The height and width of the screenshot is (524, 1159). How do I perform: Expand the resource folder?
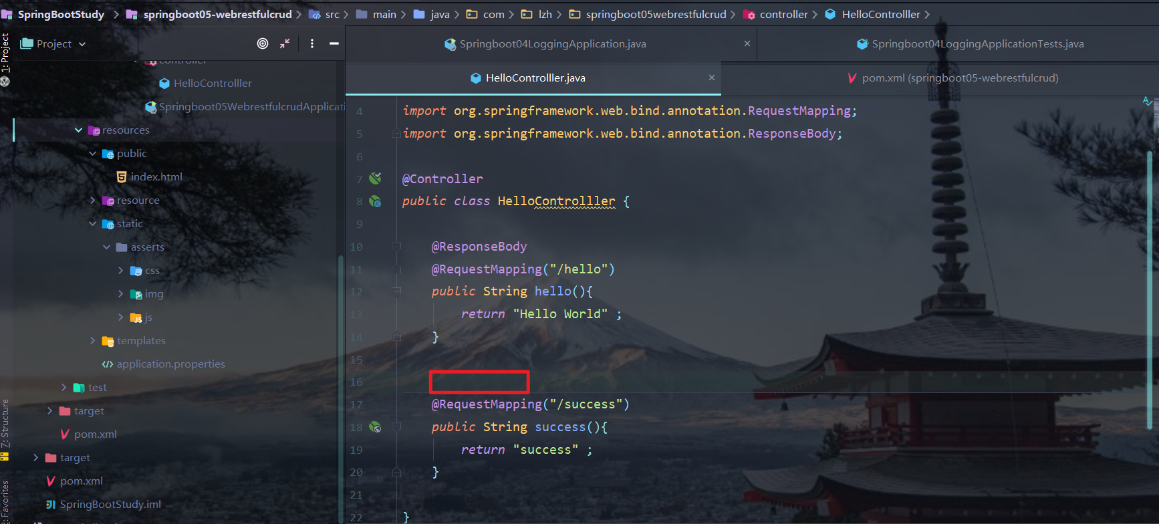click(x=93, y=200)
